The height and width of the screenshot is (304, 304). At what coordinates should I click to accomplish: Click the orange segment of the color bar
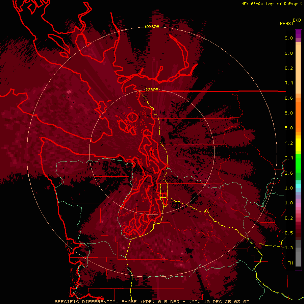point(298,116)
